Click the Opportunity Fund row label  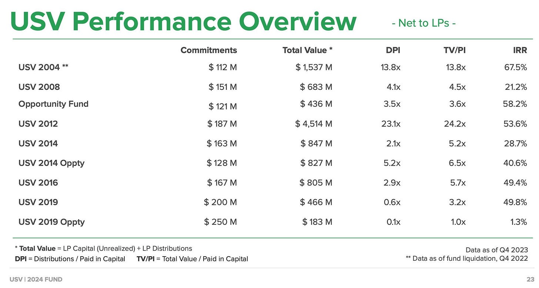53,104
